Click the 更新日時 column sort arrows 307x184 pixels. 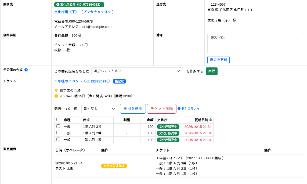point(211,120)
